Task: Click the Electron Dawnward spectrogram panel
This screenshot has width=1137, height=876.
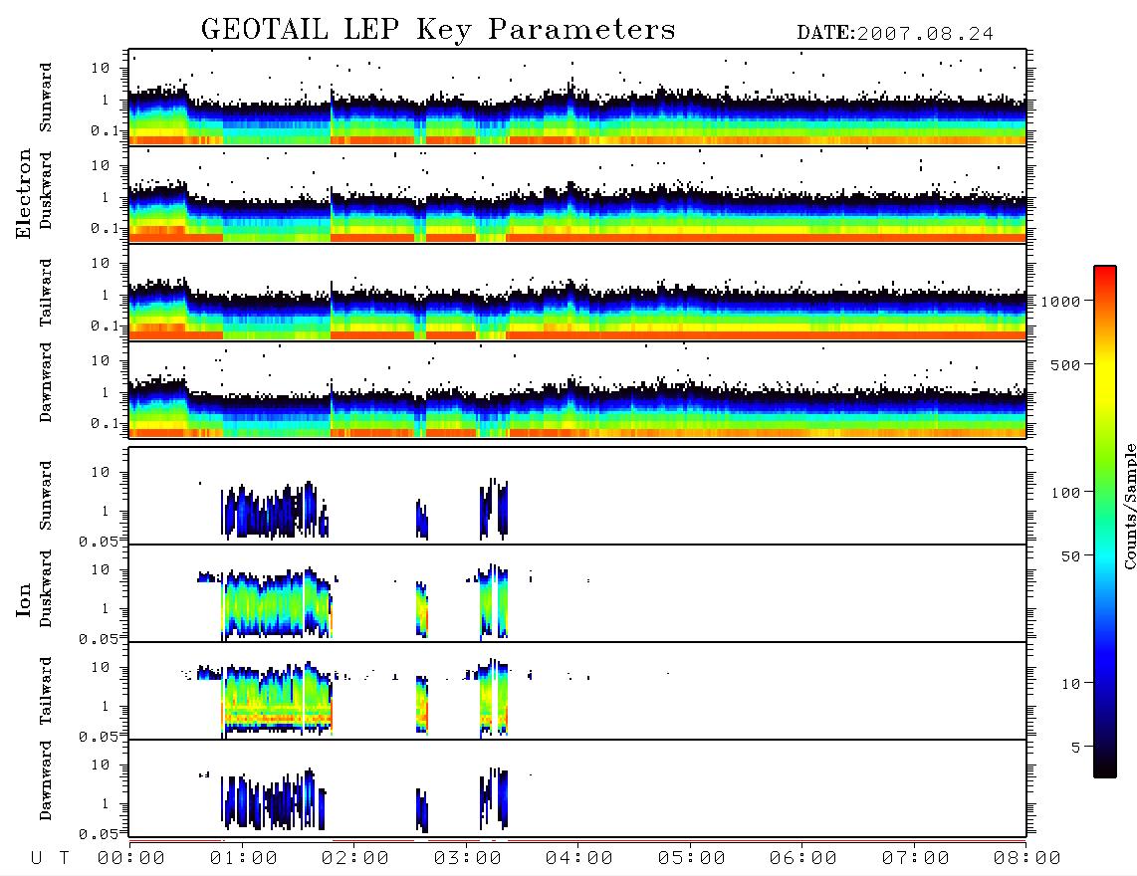Action: [577, 389]
